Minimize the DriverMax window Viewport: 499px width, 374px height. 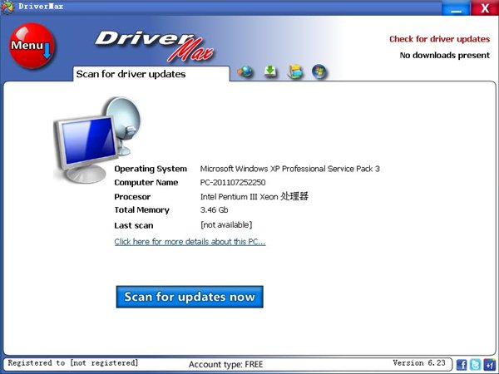click(453, 9)
